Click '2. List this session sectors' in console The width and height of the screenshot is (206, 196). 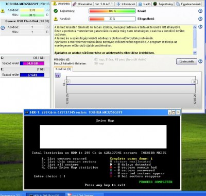click(x=69, y=161)
